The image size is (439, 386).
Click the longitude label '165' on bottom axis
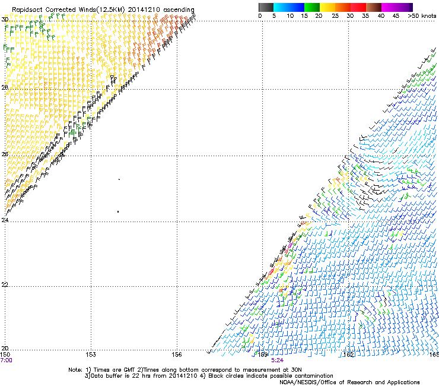tap(434, 355)
